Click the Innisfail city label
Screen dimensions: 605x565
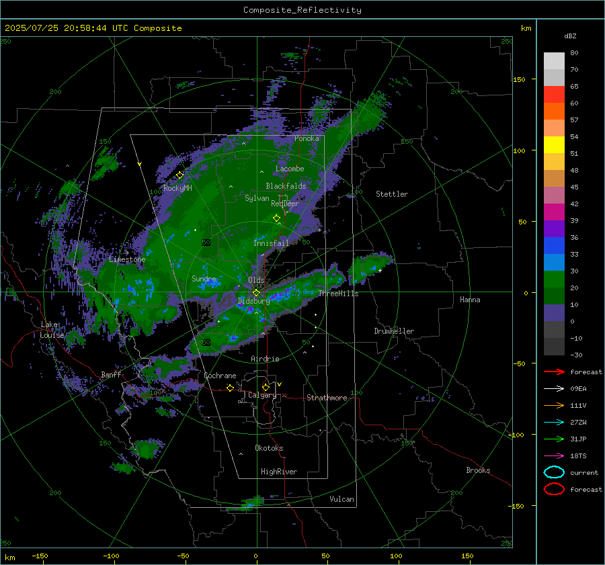[272, 243]
